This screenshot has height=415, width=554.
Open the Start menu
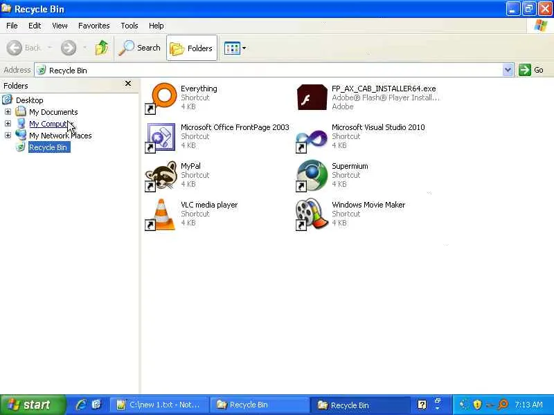pos(33,405)
